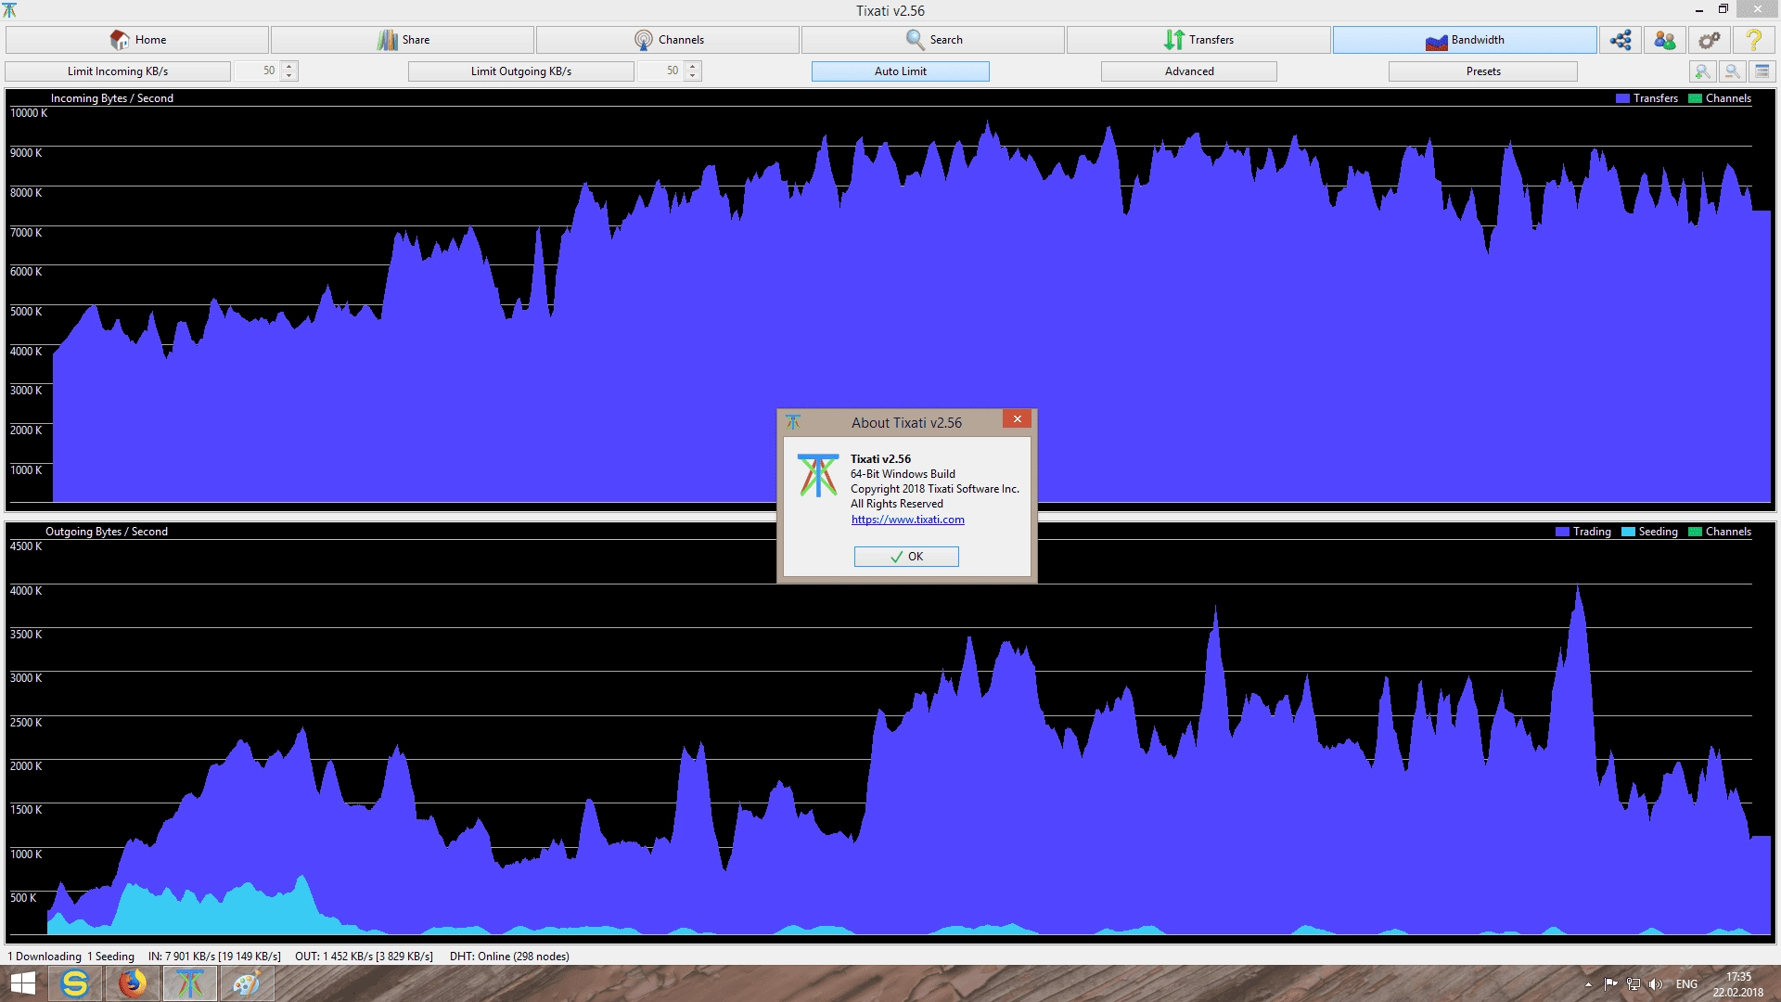Viewport: 1781px width, 1002px height.
Task: Increase the outgoing limit with up arrow
Action: (x=693, y=66)
